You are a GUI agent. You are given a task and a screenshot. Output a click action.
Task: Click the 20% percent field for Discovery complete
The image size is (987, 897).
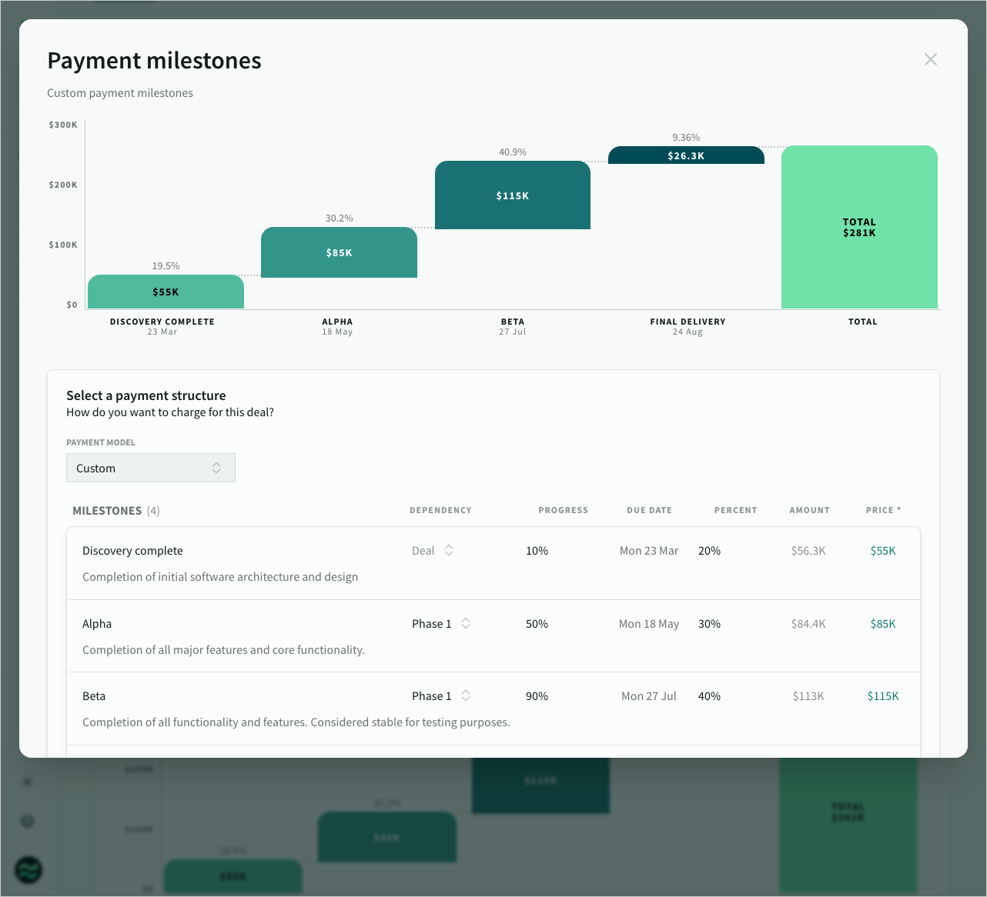point(709,550)
